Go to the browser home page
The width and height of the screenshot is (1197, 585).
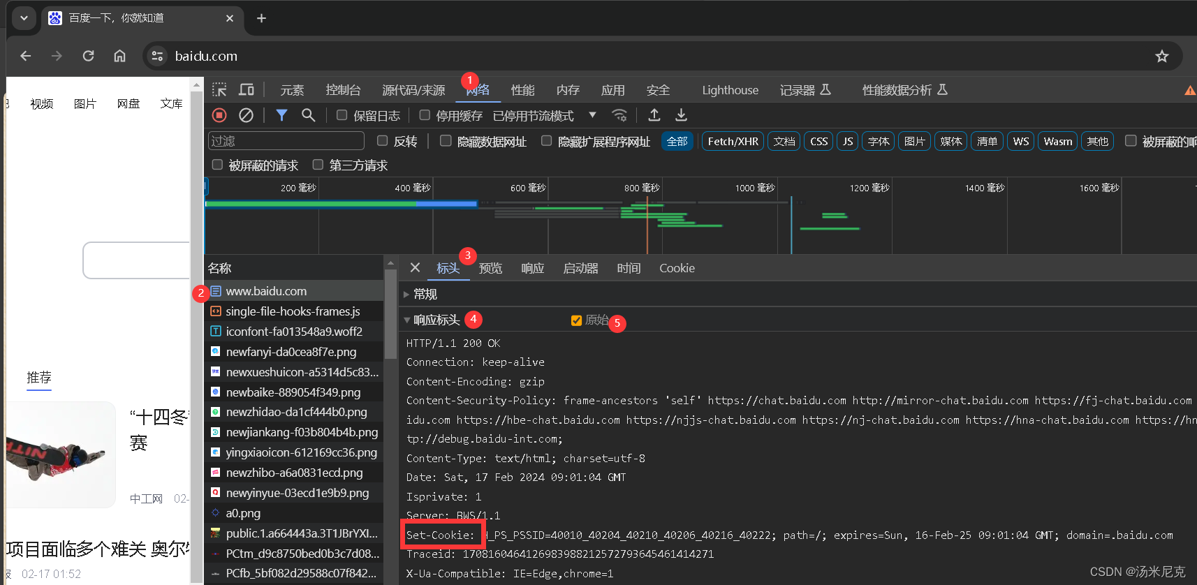(119, 56)
